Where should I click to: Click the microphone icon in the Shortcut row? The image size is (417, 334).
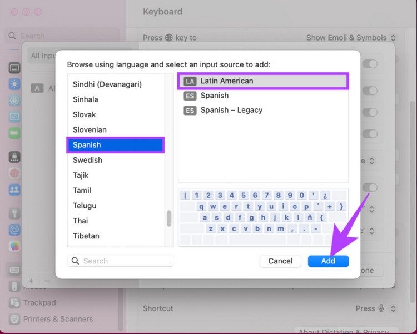[x=381, y=308]
